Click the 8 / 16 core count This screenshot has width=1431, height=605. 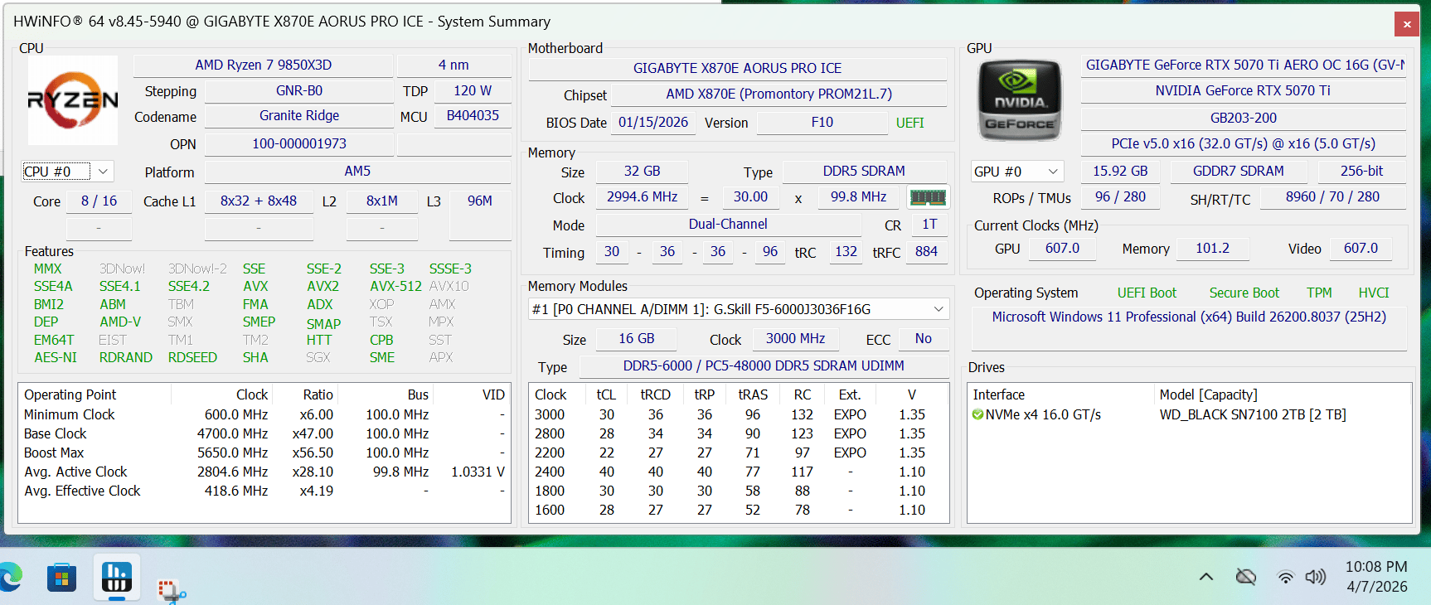click(x=99, y=201)
